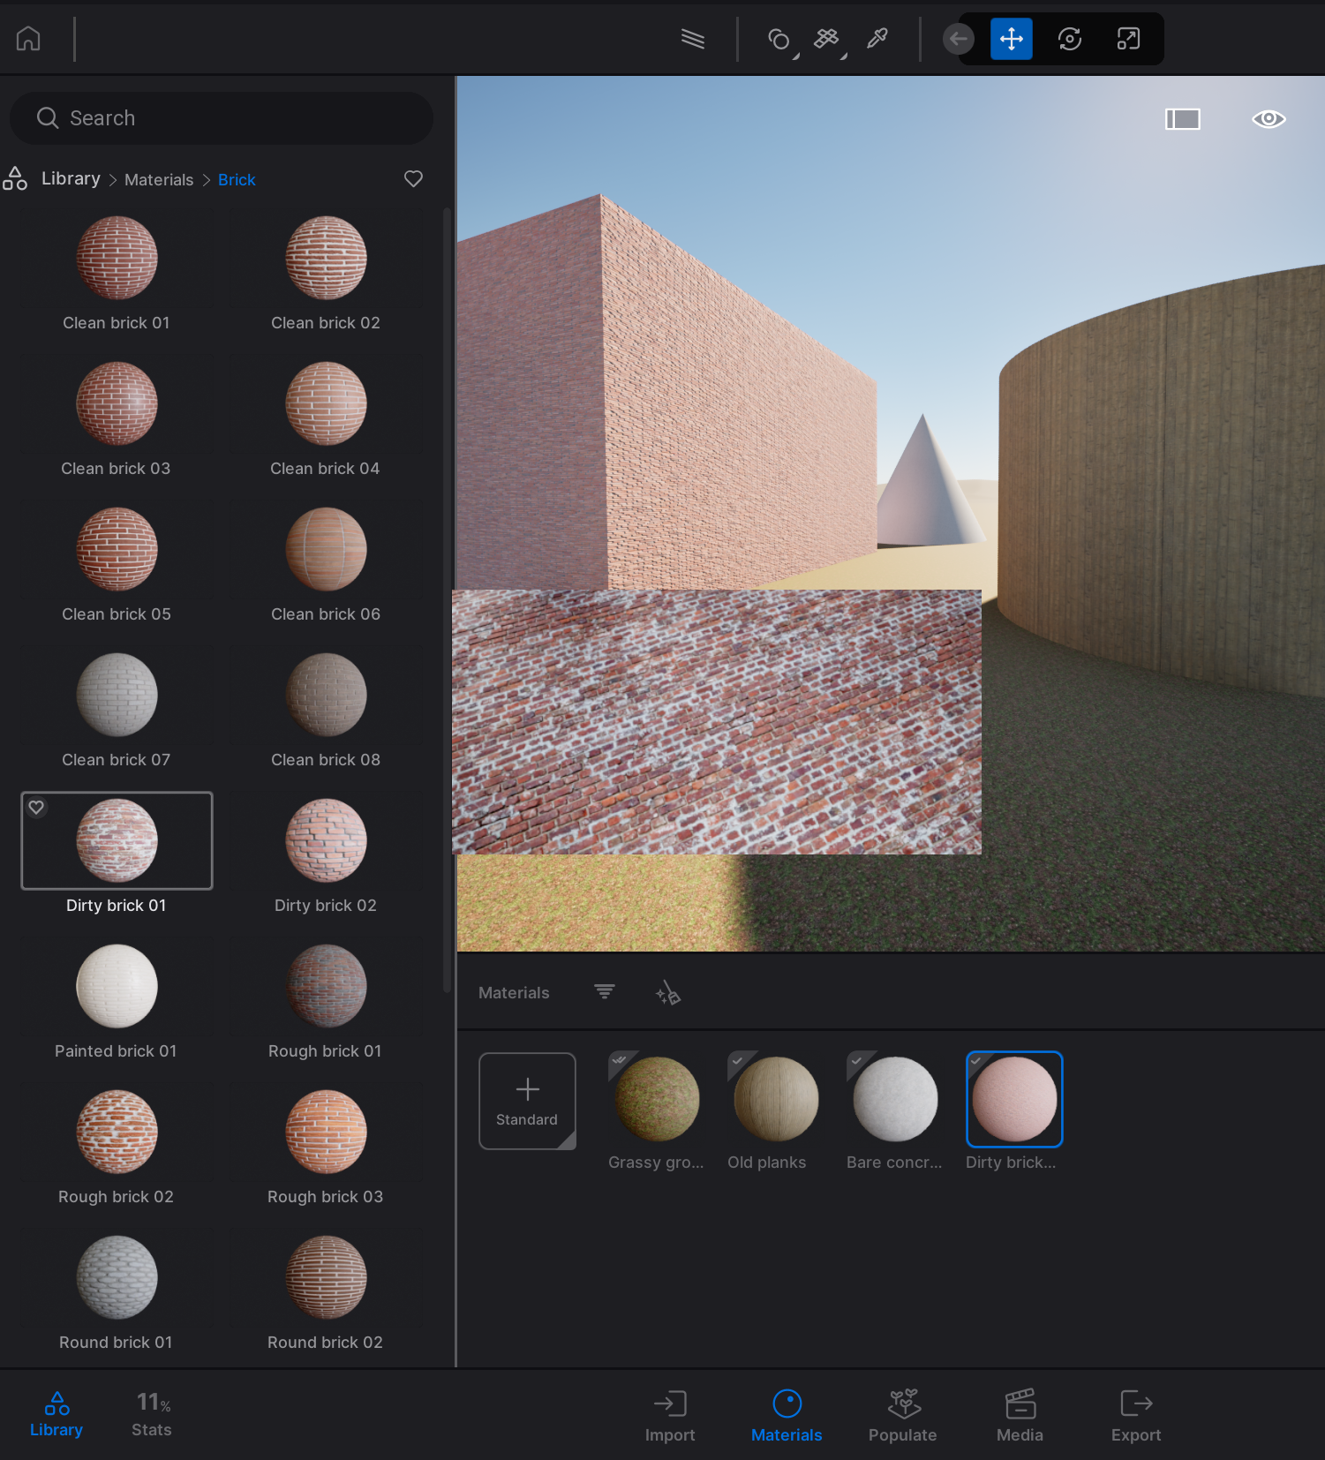Open the Stats panel button

[x=152, y=1415]
